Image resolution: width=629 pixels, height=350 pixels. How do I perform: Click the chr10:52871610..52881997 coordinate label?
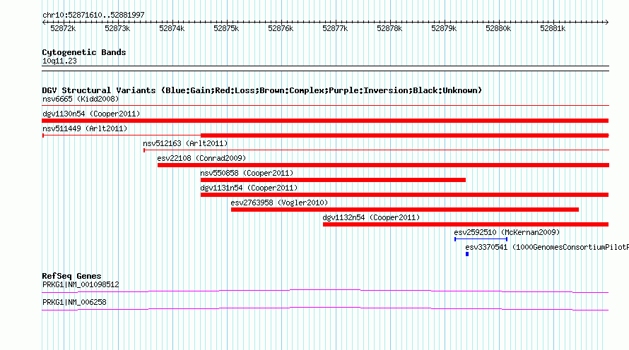93,15
